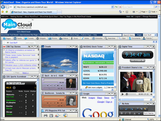Stop the Beethoven Sonata player

click(x=58, y=103)
